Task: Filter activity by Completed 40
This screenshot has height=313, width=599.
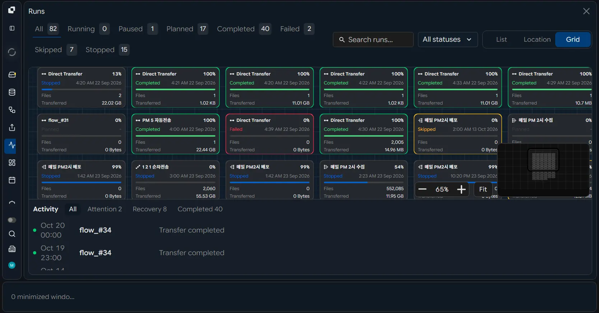Action: [x=200, y=209]
